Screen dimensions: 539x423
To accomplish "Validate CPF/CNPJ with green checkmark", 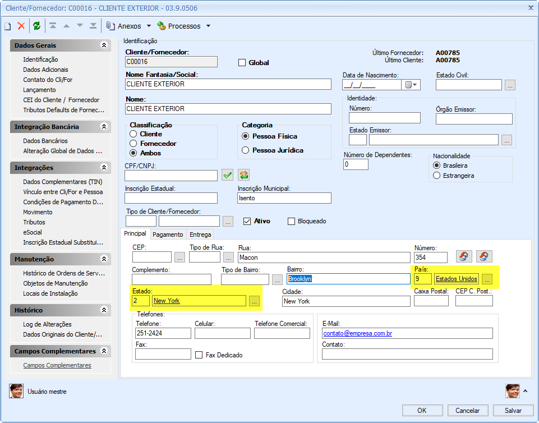I will click(x=227, y=175).
